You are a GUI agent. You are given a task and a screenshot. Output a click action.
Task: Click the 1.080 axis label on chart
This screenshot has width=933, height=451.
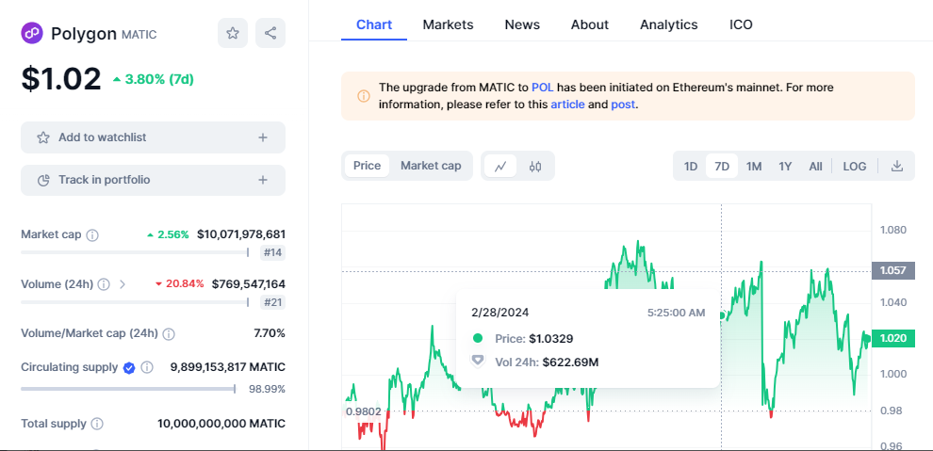[893, 230]
